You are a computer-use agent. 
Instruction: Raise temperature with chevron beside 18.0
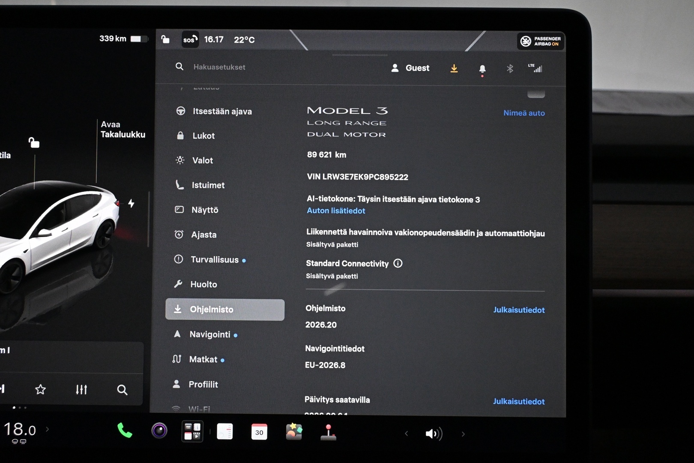(47, 429)
